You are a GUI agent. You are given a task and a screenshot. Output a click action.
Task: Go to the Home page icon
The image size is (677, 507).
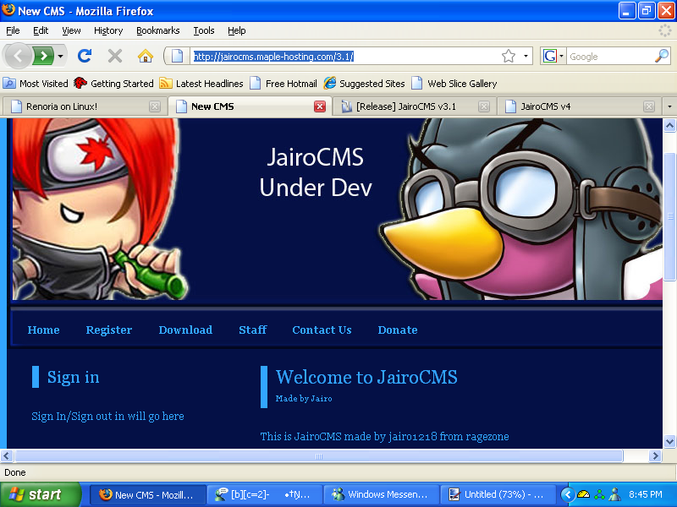click(x=146, y=56)
